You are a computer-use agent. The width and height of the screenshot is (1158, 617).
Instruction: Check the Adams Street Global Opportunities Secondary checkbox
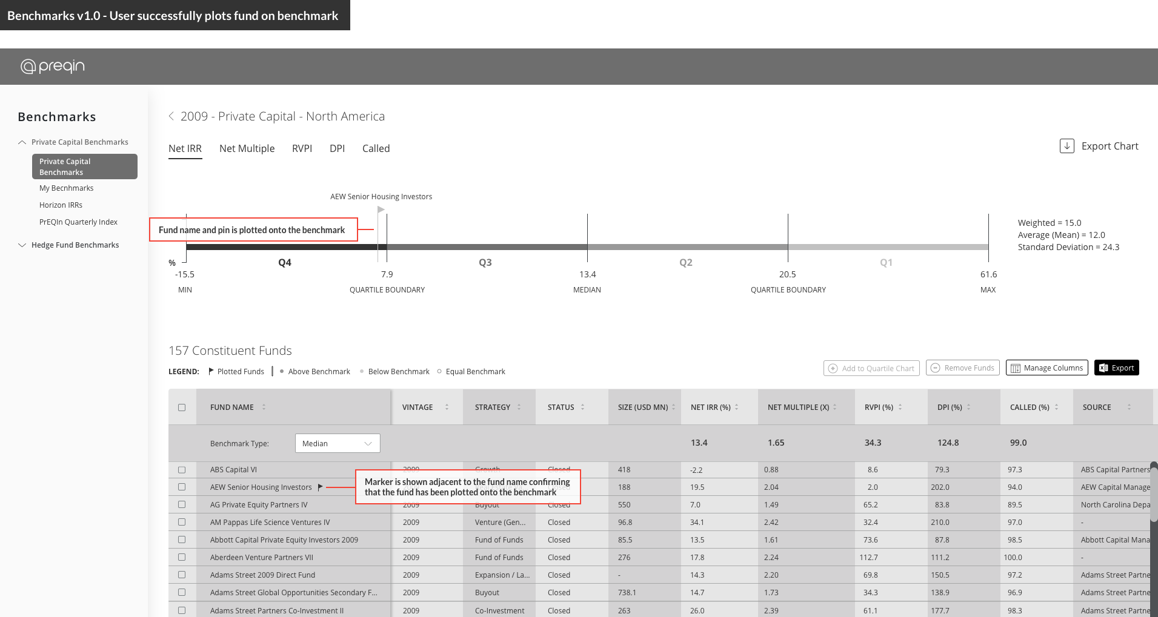point(182,592)
